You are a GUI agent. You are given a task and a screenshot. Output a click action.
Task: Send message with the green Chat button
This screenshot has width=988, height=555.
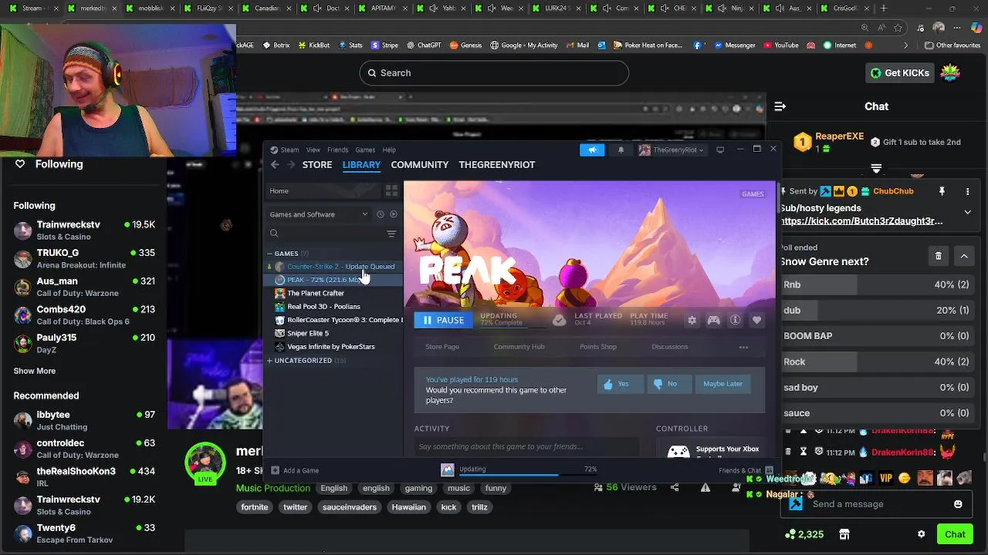(955, 534)
